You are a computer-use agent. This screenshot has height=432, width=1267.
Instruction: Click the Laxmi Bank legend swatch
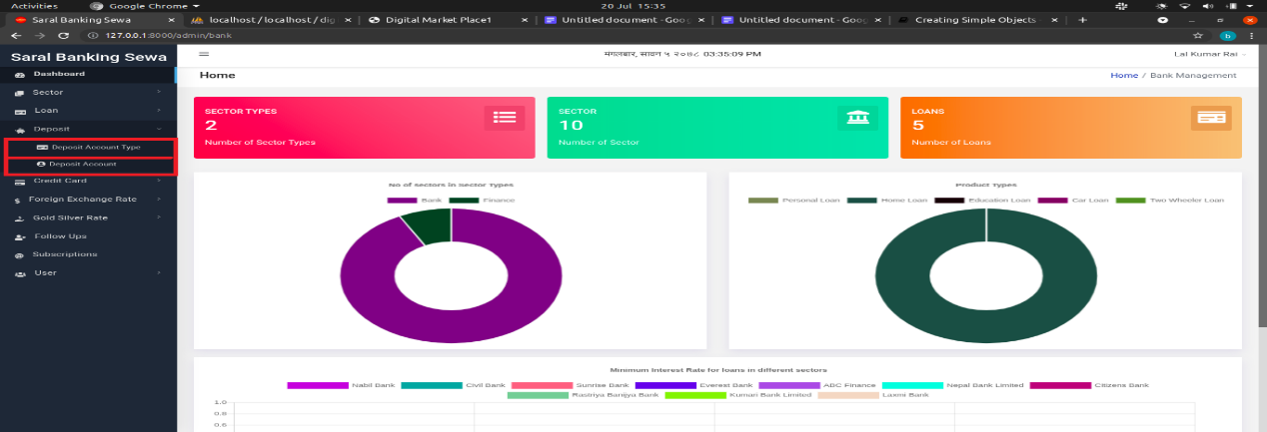point(848,396)
